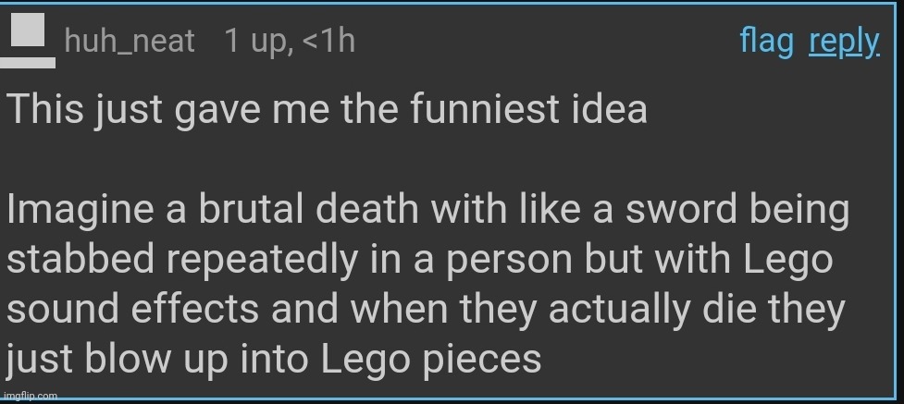The height and width of the screenshot is (404, 904).
Task: Click the imgflip.com watermark
Action: (30, 396)
